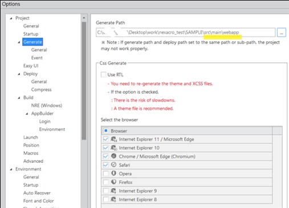Click the Safari row label
Screen dimensions: 289x208
[x=124, y=165]
